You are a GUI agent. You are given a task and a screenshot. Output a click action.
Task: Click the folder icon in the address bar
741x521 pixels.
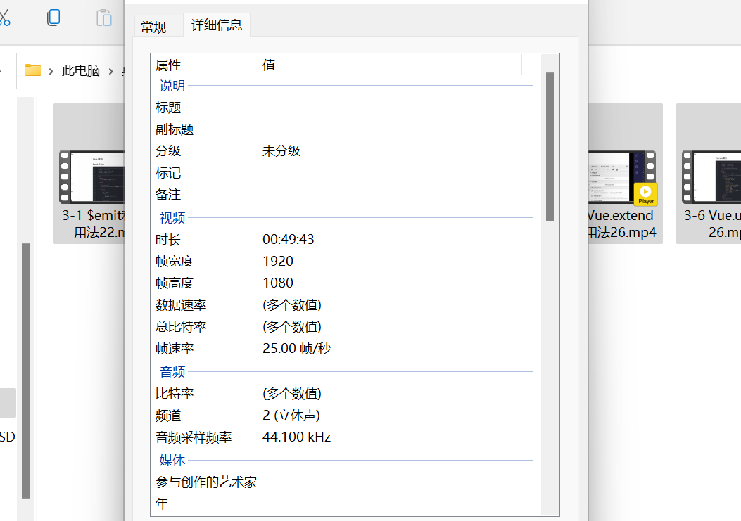tap(32, 70)
